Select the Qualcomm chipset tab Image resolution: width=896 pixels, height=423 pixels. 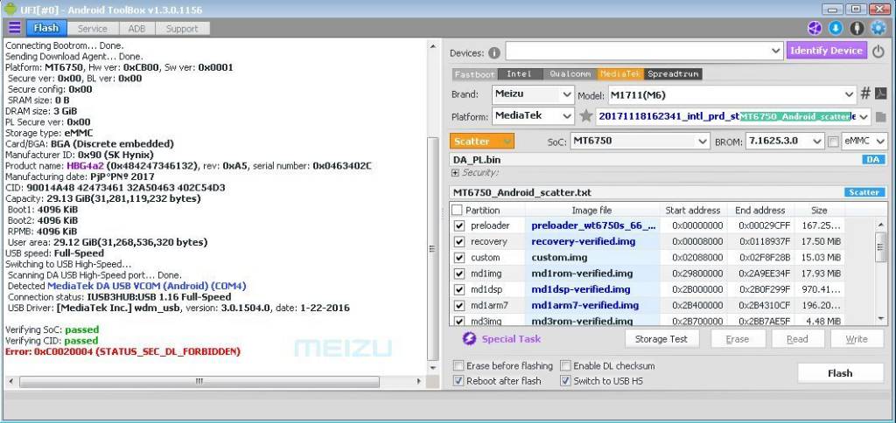point(570,74)
